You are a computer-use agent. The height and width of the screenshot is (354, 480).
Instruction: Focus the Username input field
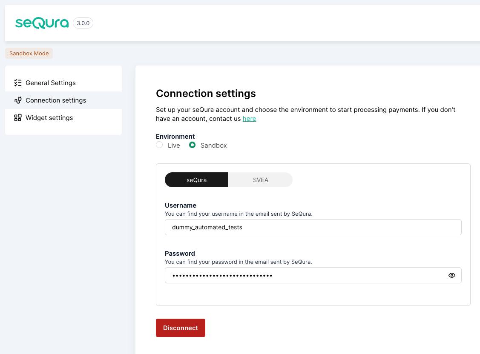(x=313, y=227)
